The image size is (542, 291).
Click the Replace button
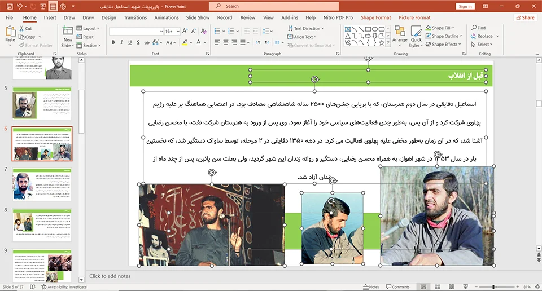[482, 36]
